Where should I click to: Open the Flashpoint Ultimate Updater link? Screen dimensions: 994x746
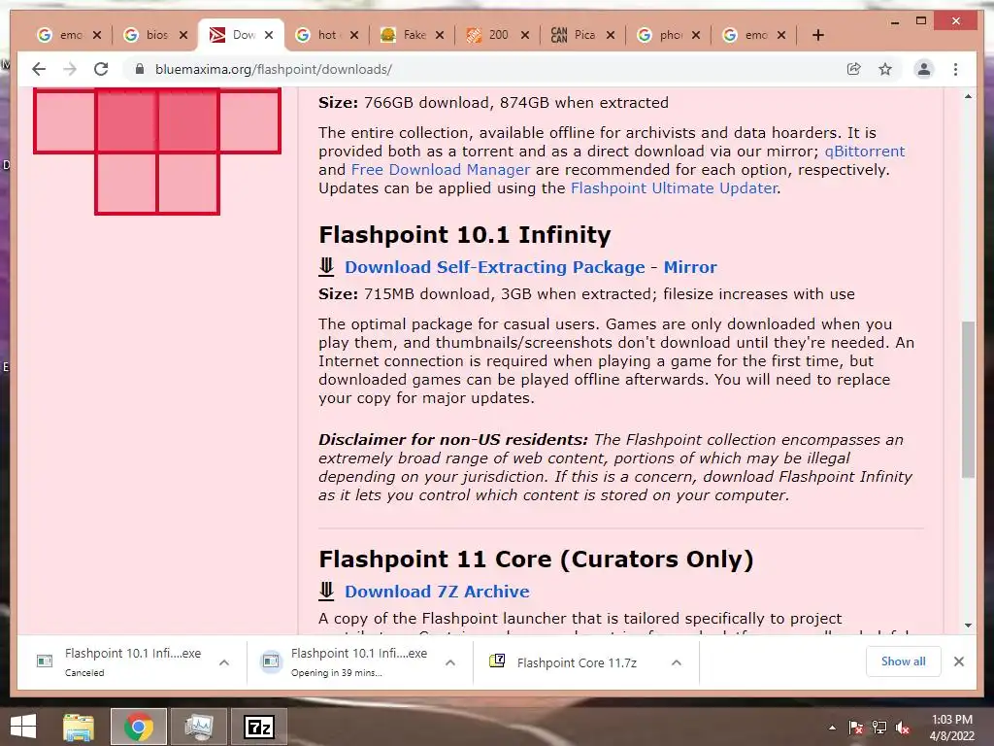pyautogui.click(x=674, y=187)
